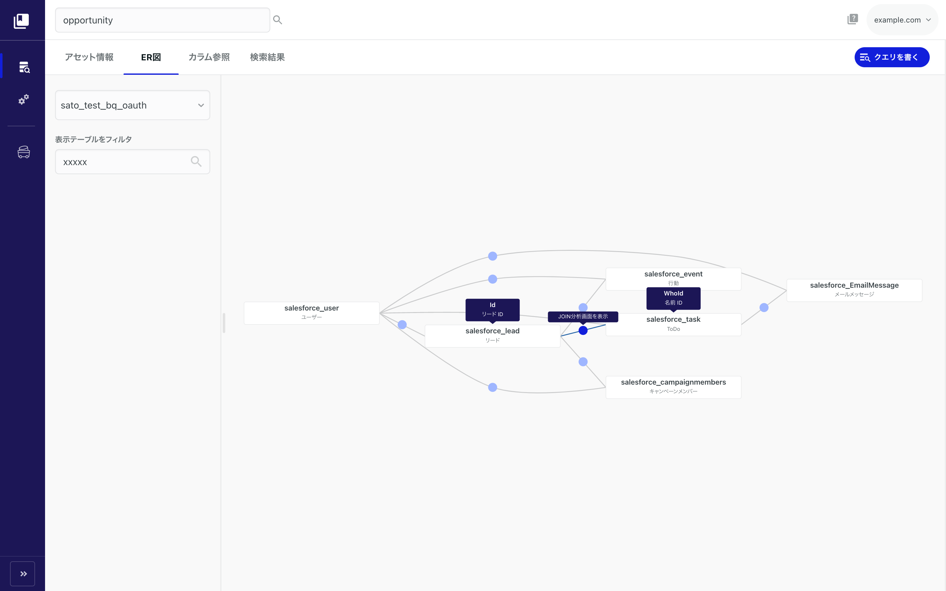
Task: Click the app logo in the sidebar
Action: (x=22, y=21)
